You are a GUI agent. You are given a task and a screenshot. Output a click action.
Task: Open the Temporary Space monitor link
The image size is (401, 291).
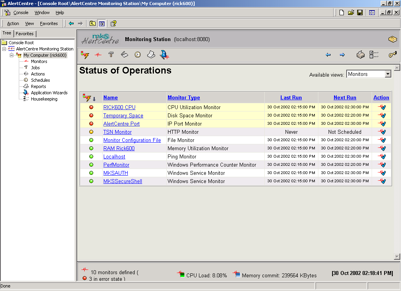coord(123,115)
